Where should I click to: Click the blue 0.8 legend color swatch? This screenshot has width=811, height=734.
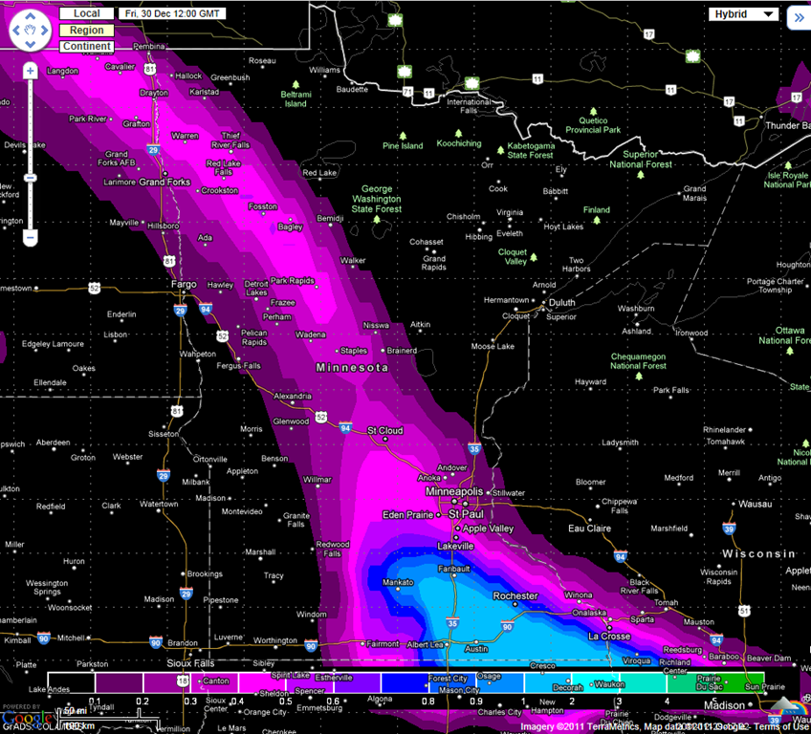click(405, 682)
